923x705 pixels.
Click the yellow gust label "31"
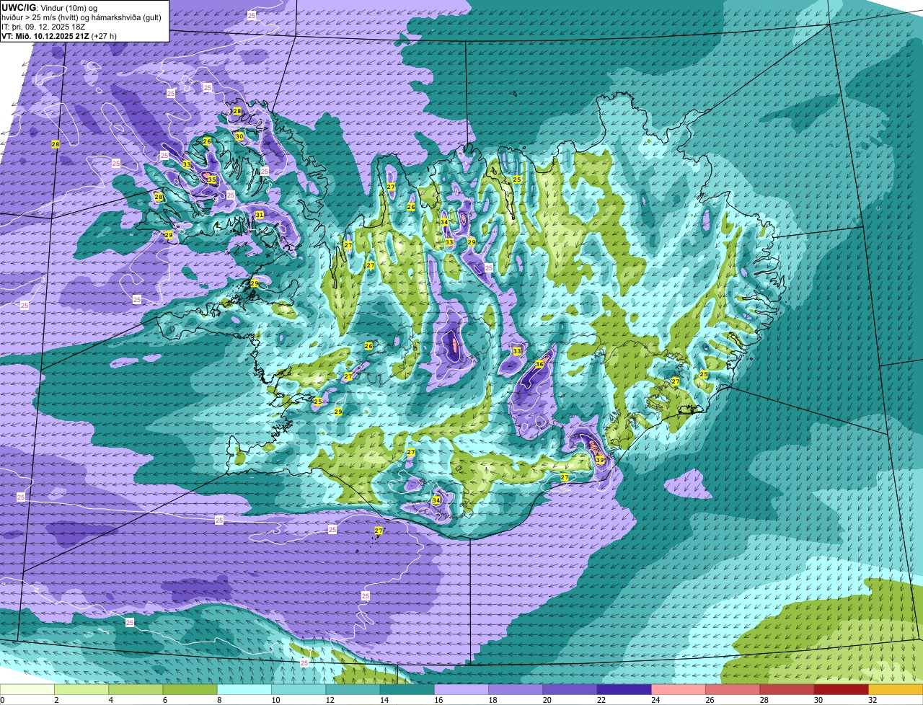tap(260, 215)
